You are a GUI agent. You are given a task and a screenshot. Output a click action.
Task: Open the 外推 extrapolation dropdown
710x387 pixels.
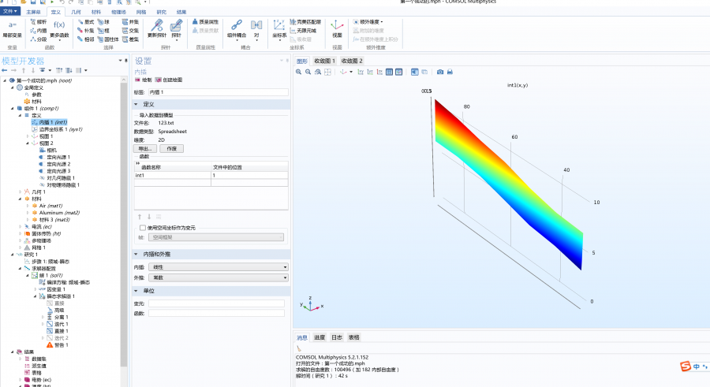(219, 277)
